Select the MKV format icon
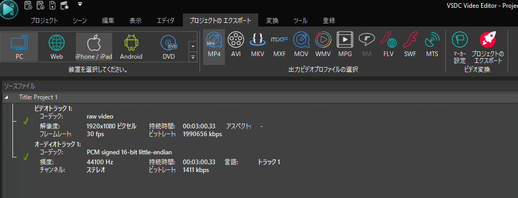518x198 pixels. click(258, 47)
